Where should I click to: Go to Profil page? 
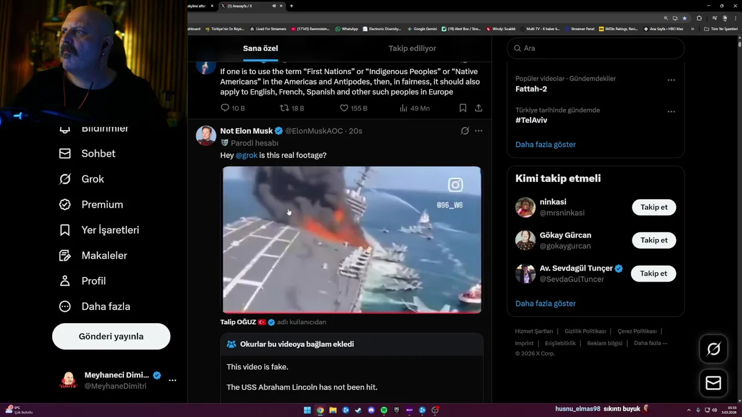tap(82, 281)
